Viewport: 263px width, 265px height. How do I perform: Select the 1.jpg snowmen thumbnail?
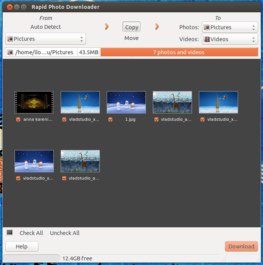click(126, 102)
